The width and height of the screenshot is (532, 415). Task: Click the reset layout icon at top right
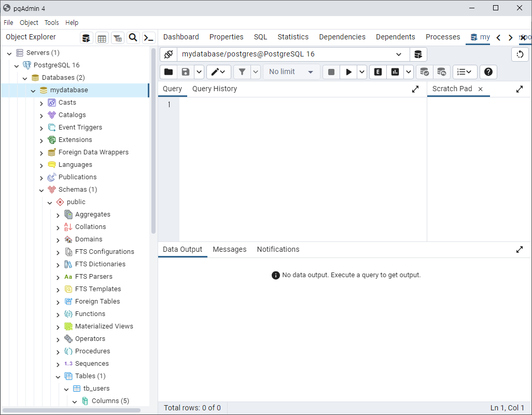(520, 54)
